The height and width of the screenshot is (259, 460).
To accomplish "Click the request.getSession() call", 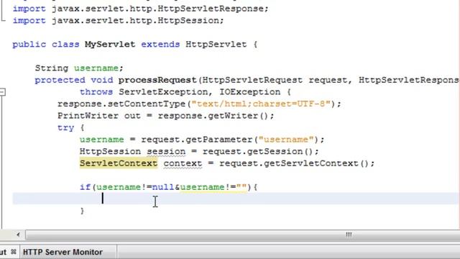I will [x=258, y=152].
